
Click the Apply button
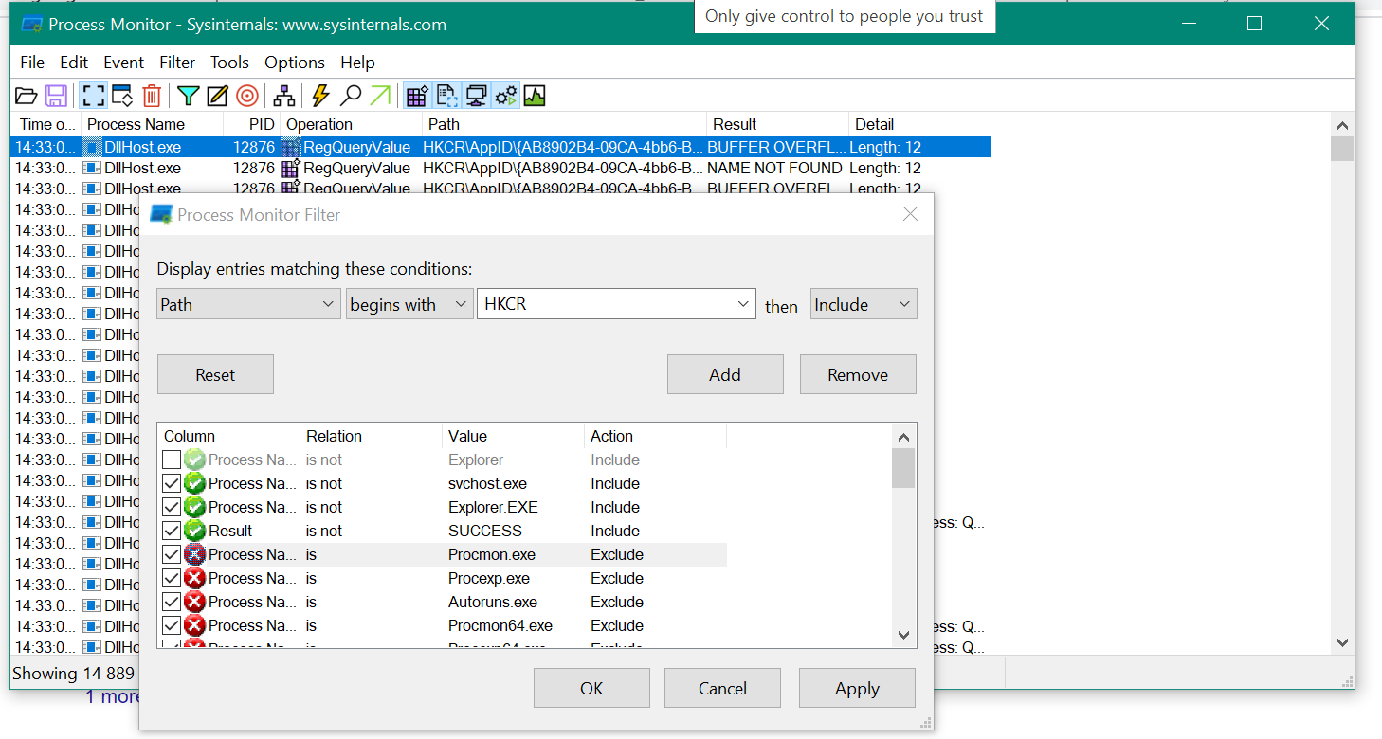(x=857, y=688)
